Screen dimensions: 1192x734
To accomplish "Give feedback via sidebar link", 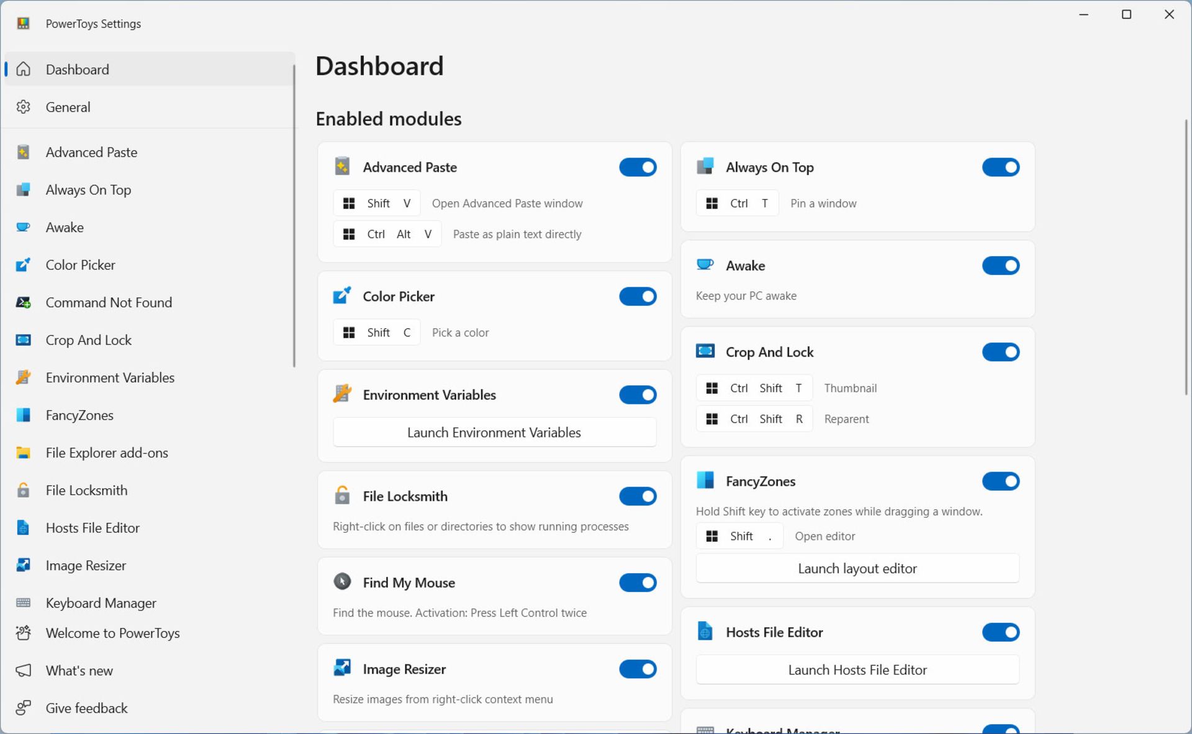I will click(x=86, y=708).
